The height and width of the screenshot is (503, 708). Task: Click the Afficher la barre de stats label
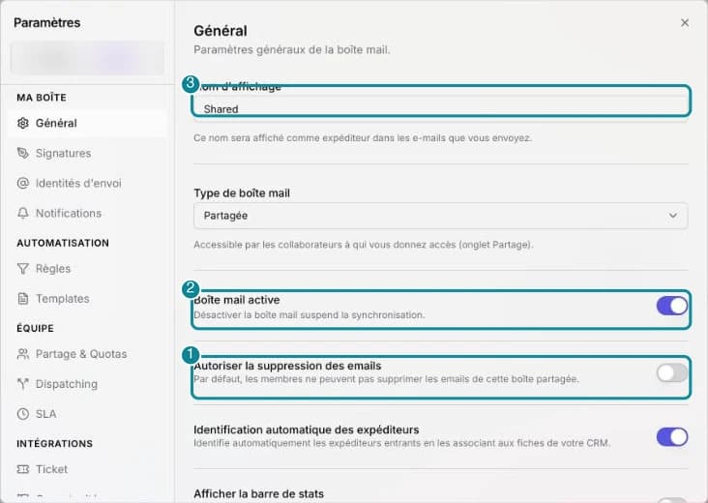click(x=258, y=494)
